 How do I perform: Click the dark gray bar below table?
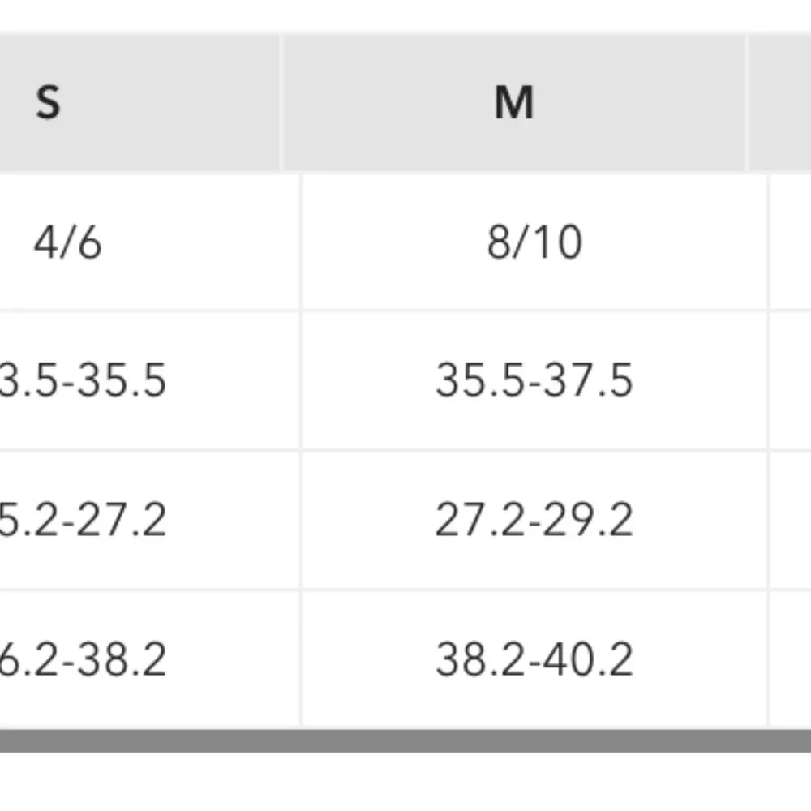tap(405, 740)
